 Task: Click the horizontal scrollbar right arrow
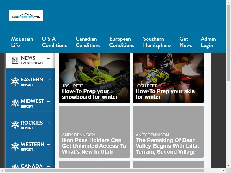[223, 170]
